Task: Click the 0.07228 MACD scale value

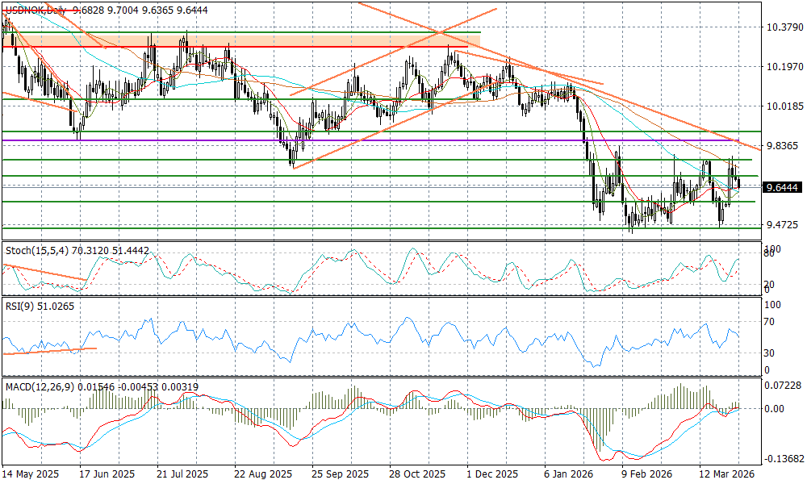Action: (x=784, y=385)
